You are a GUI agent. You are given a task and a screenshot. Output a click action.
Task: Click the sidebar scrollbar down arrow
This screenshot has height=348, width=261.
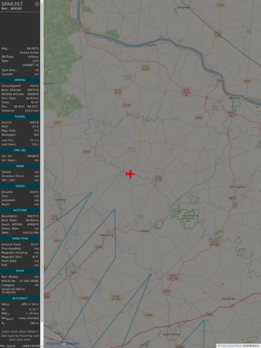point(42,347)
